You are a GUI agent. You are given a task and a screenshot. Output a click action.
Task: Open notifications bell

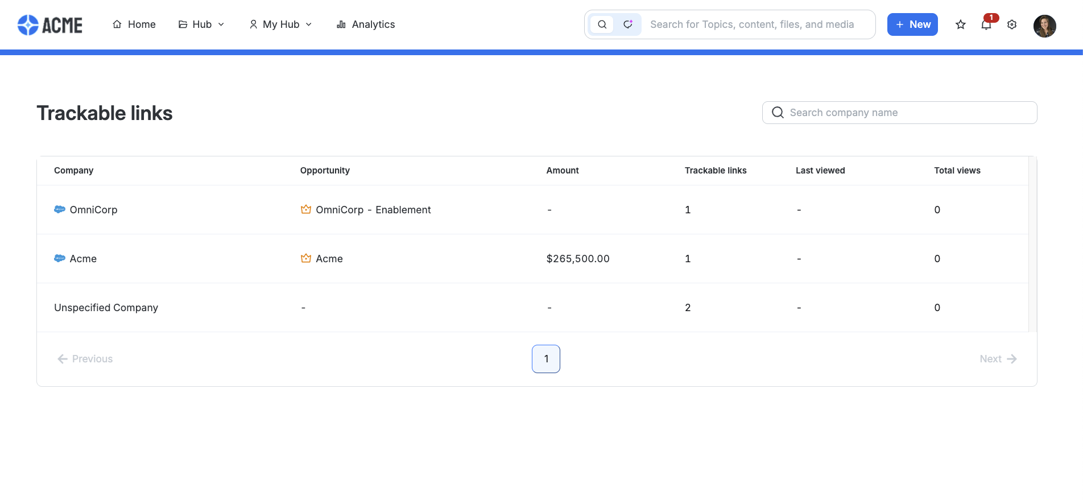pyautogui.click(x=986, y=24)
